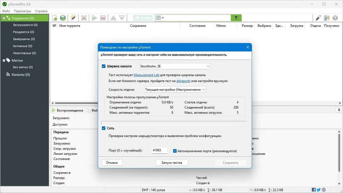Click DHT: 140 узлов in status bar
This screenshot has height=193, width=343.
pos(153,190)
